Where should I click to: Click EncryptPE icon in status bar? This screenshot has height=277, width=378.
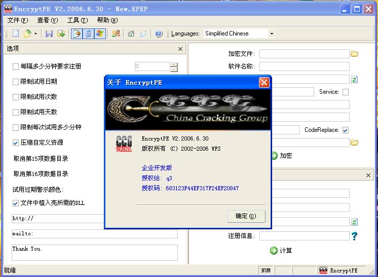click(x=323, y=270)
